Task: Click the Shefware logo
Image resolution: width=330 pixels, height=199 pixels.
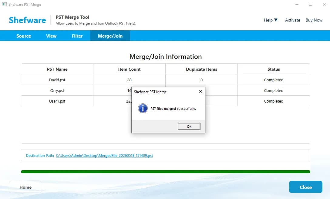Action: click(x=27, y=20)
